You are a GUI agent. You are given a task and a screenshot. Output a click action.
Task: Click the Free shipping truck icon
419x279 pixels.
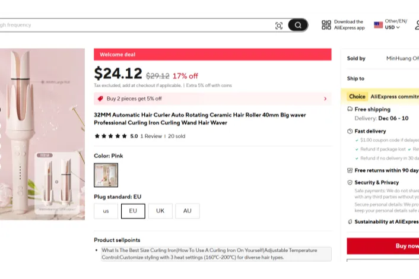click(x=350, y=109)
